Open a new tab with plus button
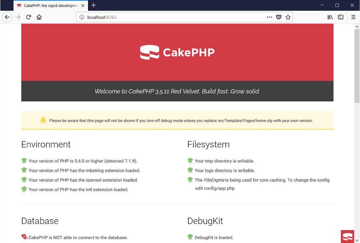The width and height of the screenshot is (360, 243). (93, 5)
